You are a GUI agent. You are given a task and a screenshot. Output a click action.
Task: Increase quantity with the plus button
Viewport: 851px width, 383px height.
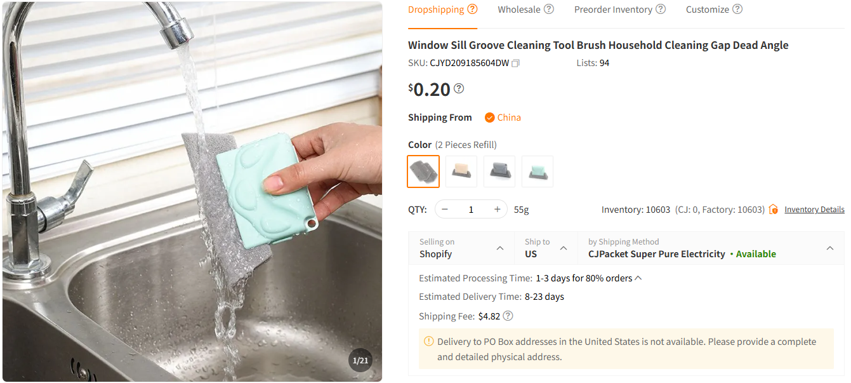[x=498, y=208]
